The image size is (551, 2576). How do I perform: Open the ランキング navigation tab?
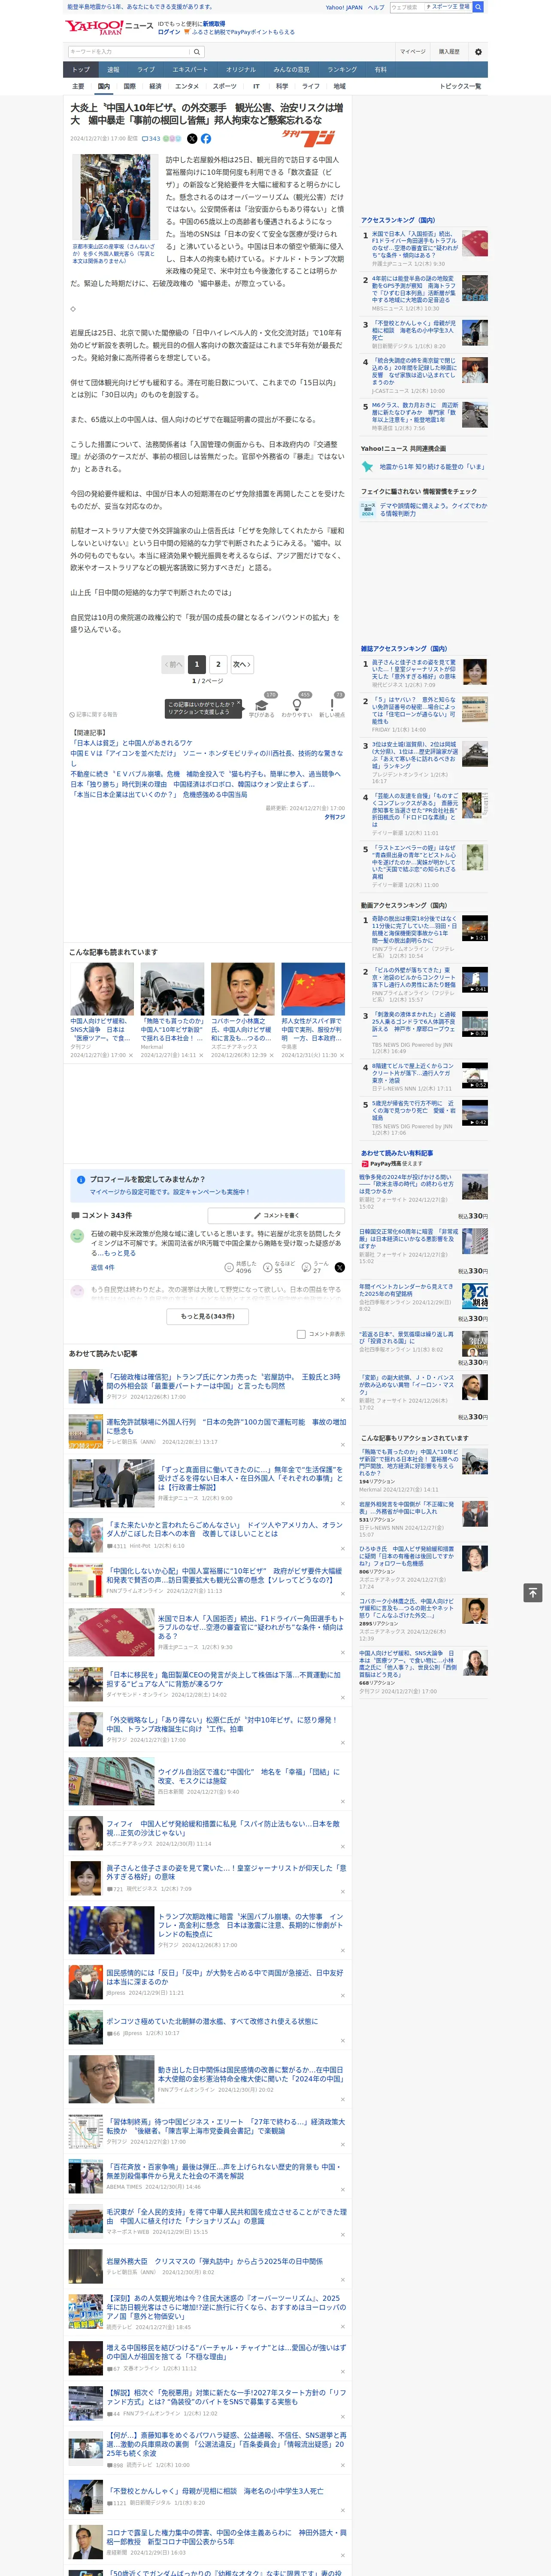coord(342,70)
